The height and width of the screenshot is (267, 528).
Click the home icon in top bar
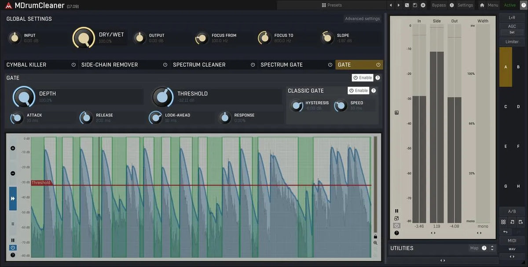pos(482,5)
